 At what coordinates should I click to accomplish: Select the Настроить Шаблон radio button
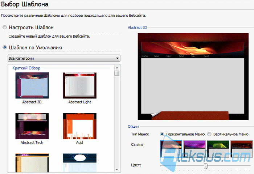click(x=5, y=27)
